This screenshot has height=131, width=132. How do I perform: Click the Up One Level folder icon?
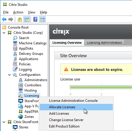click(x=20, y=19)
